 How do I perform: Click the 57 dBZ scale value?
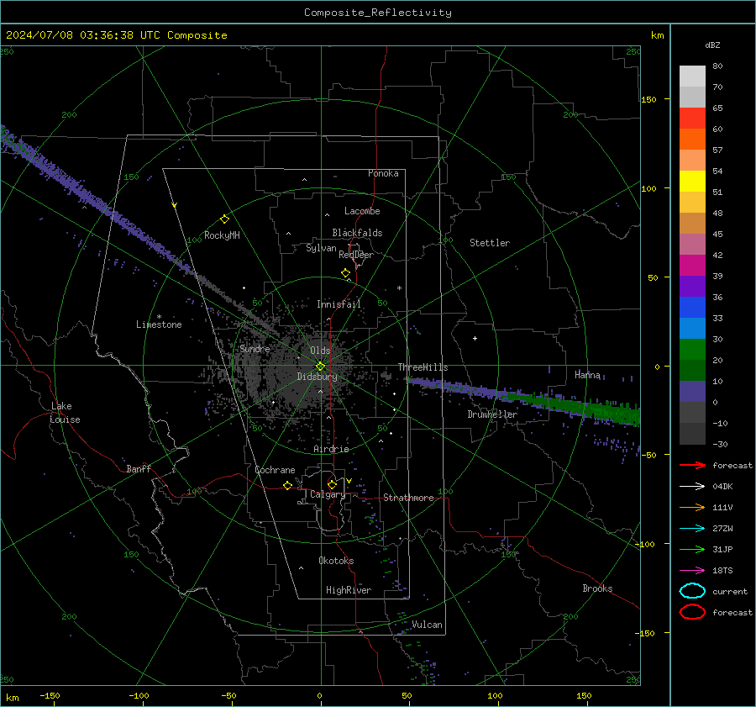pyautogui.click(x=717, y=150)
